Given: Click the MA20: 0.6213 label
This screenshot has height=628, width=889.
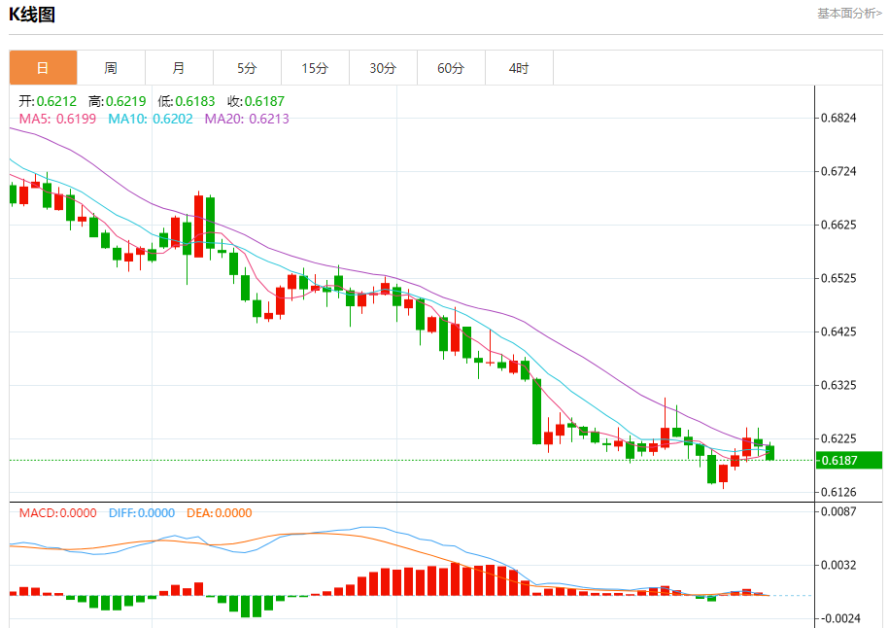Looking at the screenshot, I should [x=247, y=119].
